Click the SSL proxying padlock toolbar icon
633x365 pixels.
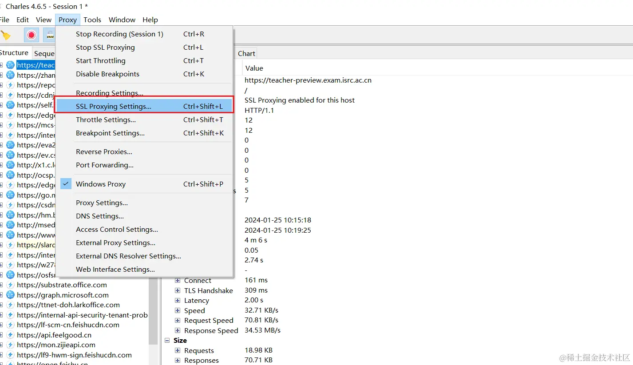[50, 35]
